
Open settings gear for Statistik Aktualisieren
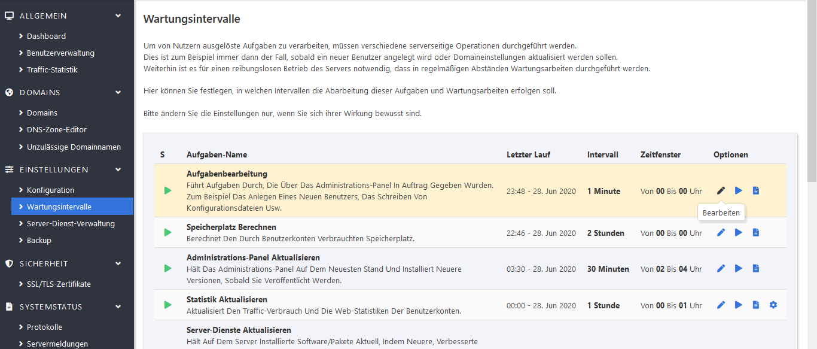pos(773,305)
